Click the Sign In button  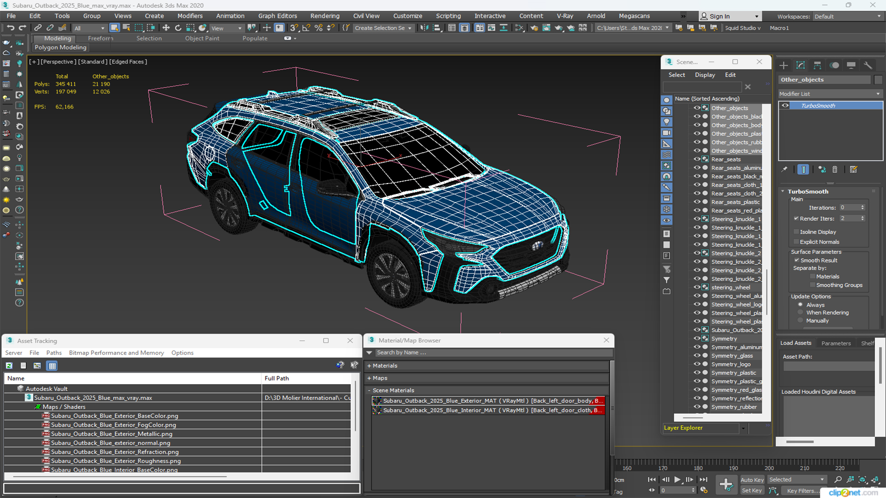click(x=730, y=16)
